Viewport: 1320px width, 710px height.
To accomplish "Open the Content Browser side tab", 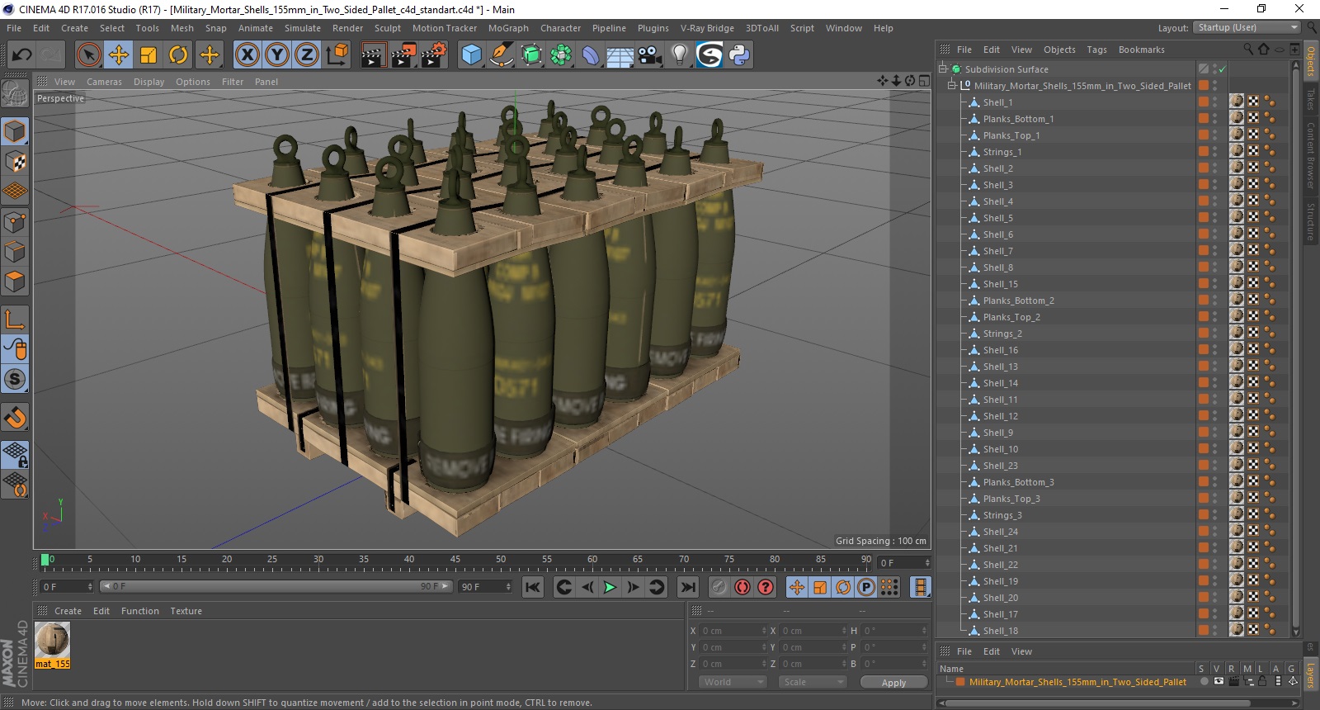I will 1310,155.
